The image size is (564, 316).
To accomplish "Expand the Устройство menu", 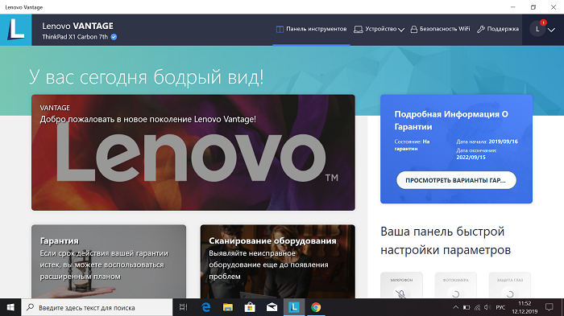I will pyautogui.click(x=379, y=29).
